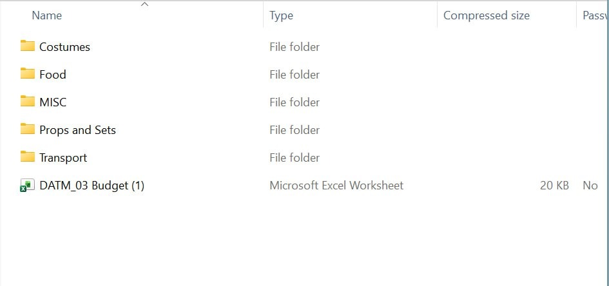This screenshot has height=286, width=609.
Task: Toggle sort arrow above Name column
Action: [x=145, y=5]
